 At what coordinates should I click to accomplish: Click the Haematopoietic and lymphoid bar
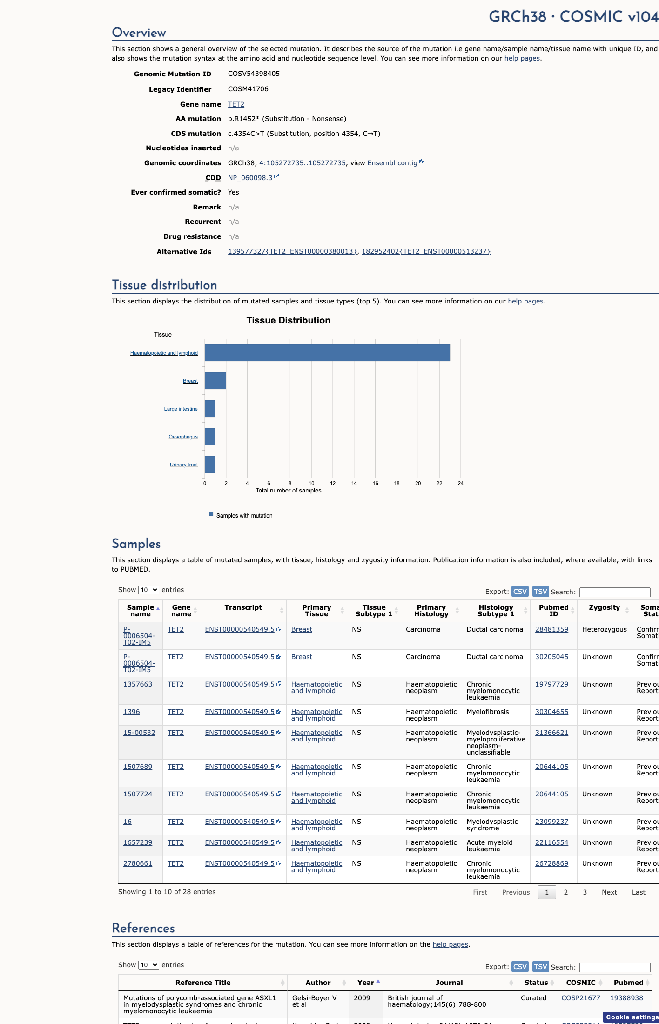pos(327,353)
